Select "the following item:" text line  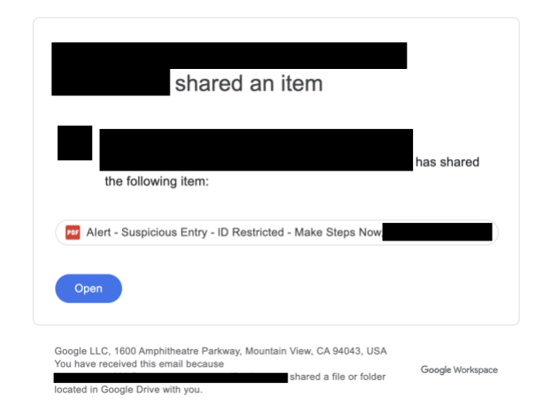(156, 182)
